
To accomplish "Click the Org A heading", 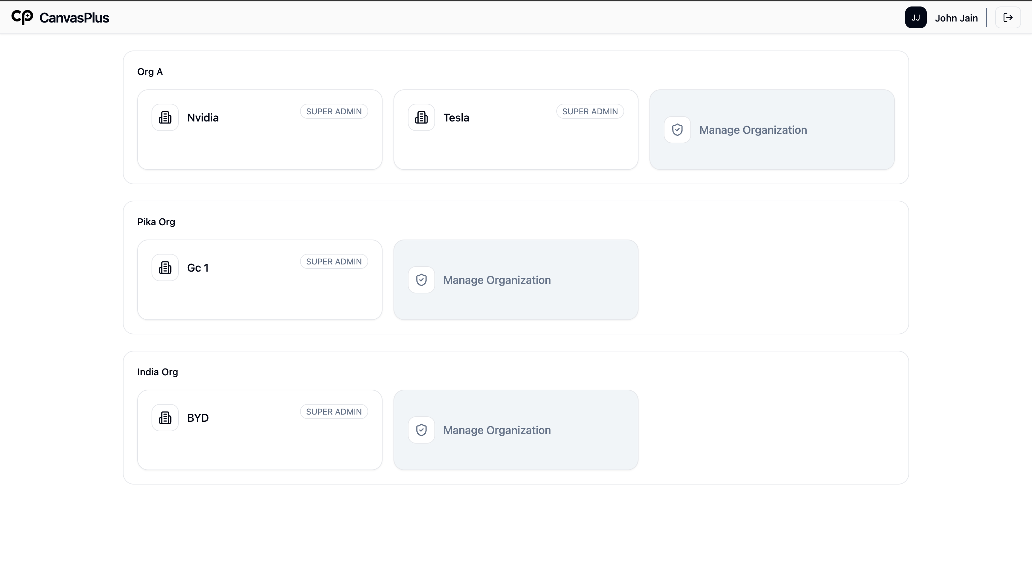I will (x=150, y=72).
